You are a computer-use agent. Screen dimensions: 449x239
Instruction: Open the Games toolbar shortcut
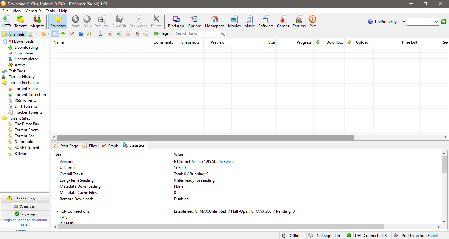tap(283, 22)
